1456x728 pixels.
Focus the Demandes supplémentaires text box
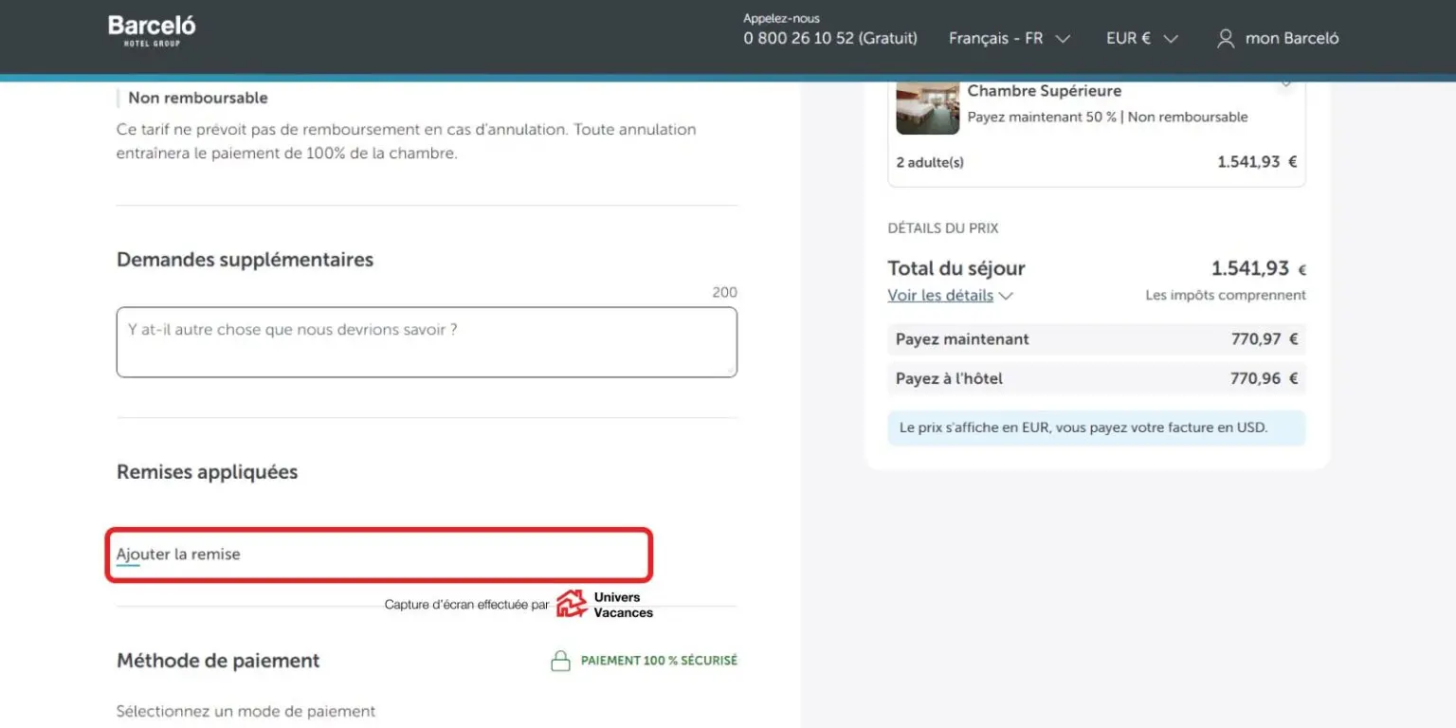click(427, 342)
